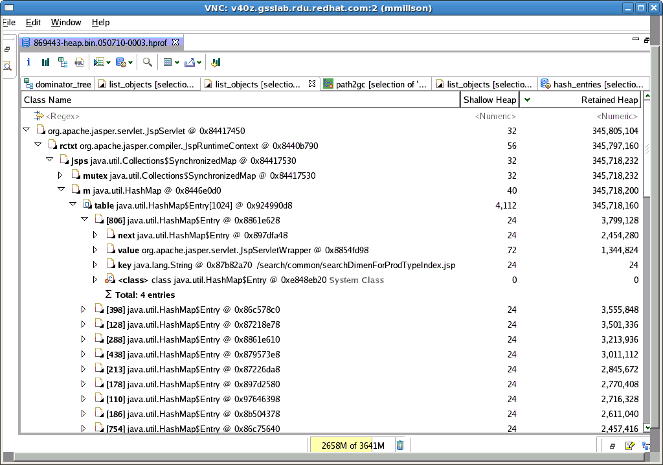The height and width of the screenshot is (465, 663).
Task: Open the heap dump overview info icon
Action: click(28, 62)
